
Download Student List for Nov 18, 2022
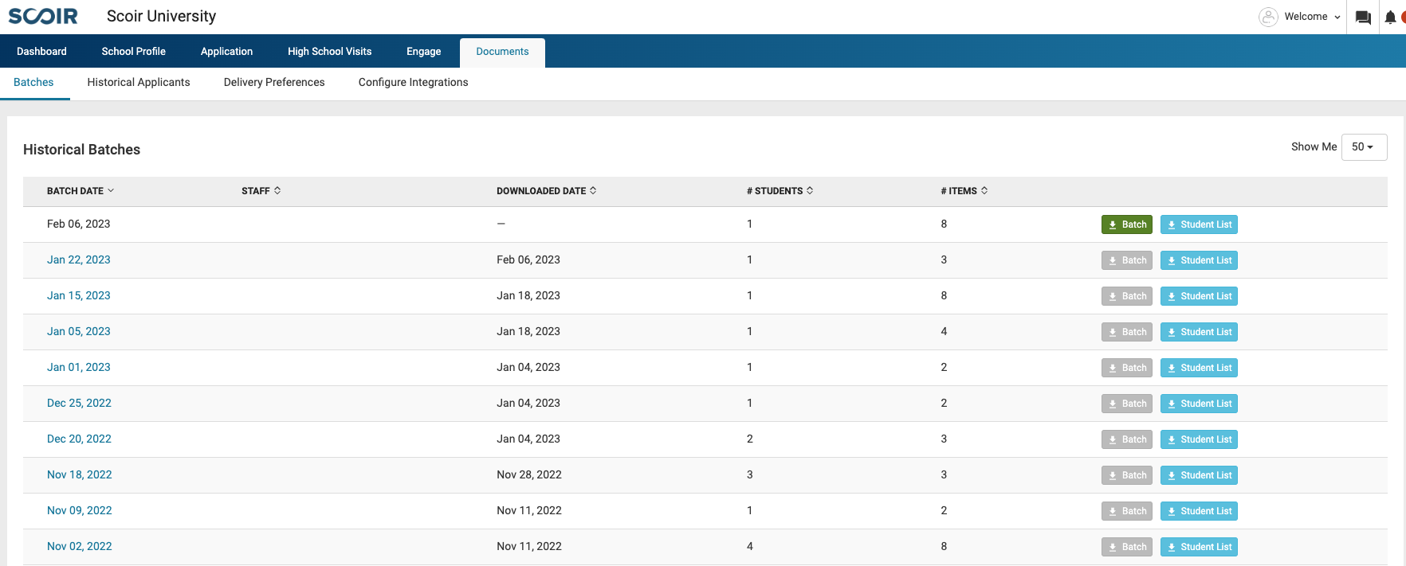pos(1199,475)
